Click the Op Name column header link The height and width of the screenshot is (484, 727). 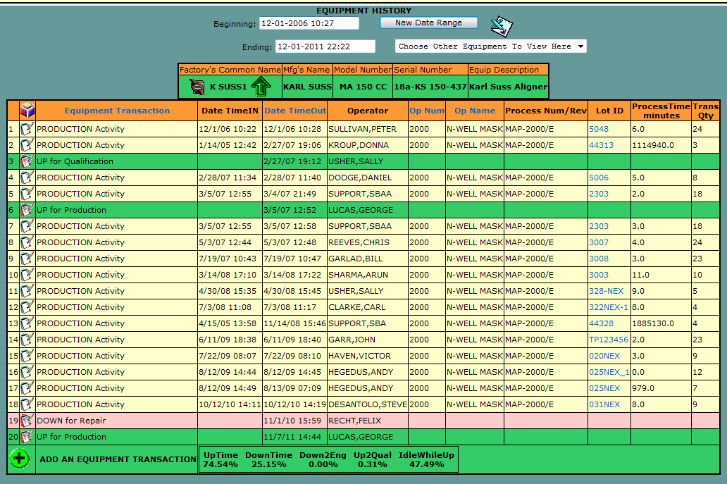[x=474, y=111]
